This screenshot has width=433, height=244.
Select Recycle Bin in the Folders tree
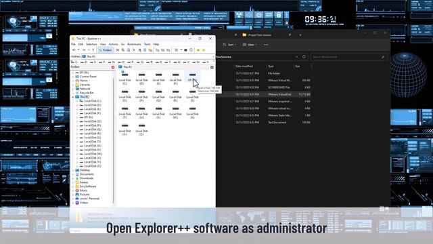[87, 93]
